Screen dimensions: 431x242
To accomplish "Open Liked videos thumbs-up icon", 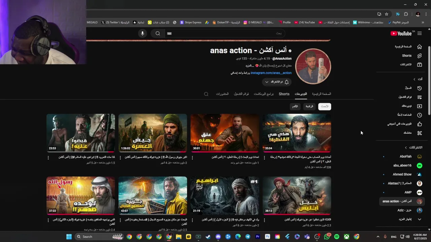I will pyautogui.click(x=420, y=124).
